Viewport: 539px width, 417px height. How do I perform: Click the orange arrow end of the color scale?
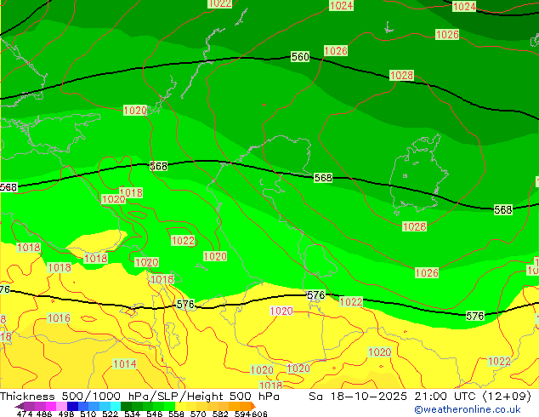click(253, 406)
